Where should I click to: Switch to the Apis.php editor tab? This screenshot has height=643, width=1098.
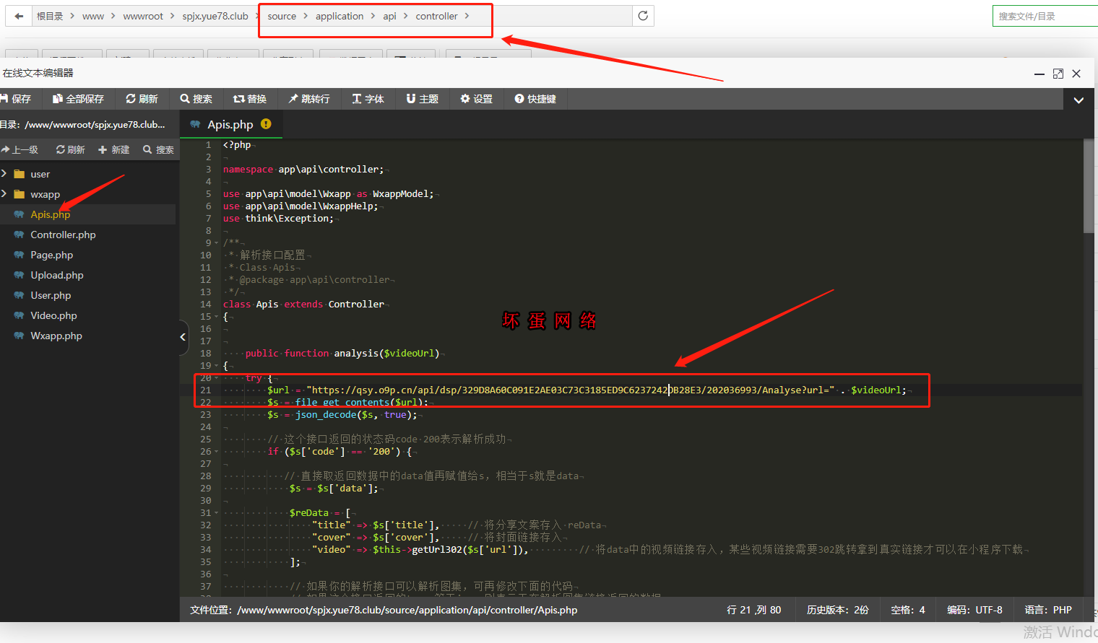[230, 124]
